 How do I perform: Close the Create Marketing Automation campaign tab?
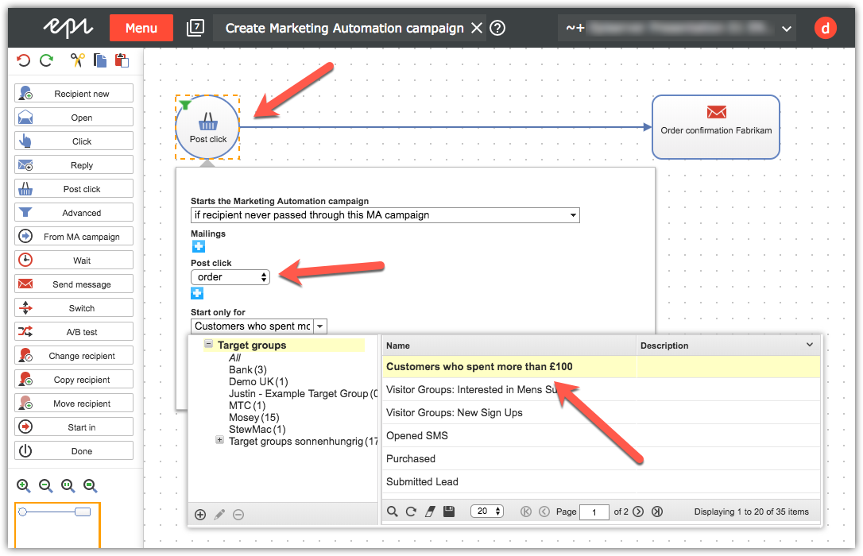point(476,28)
